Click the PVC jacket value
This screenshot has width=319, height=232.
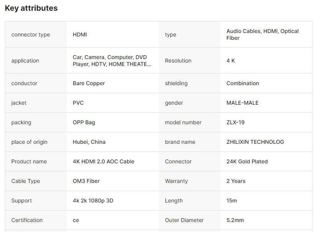[x=78, y=103]
